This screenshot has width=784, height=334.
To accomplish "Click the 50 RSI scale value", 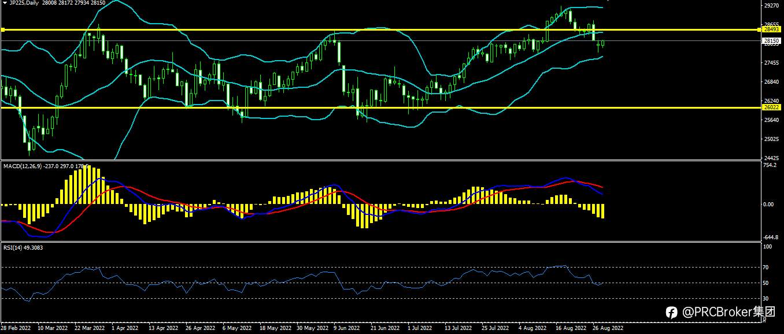I will [x=767, y=283].
